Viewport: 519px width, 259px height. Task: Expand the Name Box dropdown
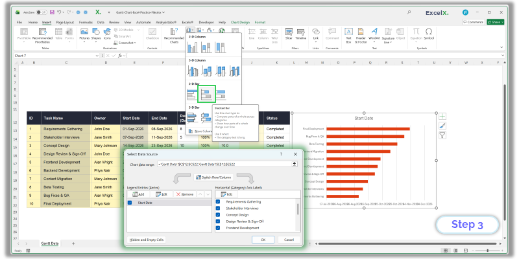tap(97, 56)
